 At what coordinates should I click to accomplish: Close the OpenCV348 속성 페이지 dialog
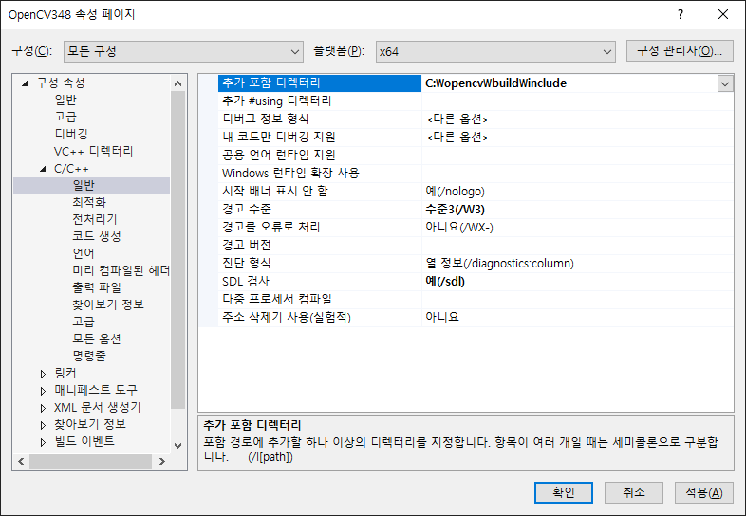coord(723,15)
